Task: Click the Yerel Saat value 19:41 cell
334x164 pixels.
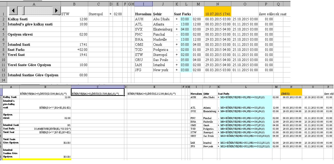Action: 74,55
